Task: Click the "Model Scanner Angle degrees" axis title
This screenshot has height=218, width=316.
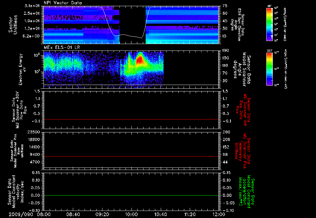Action: pos(242,70)
